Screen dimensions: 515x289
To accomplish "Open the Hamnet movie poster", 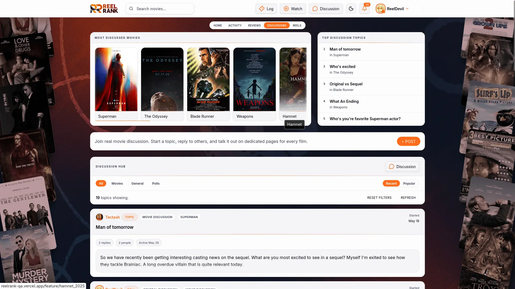I will click(x=293, y=79).
